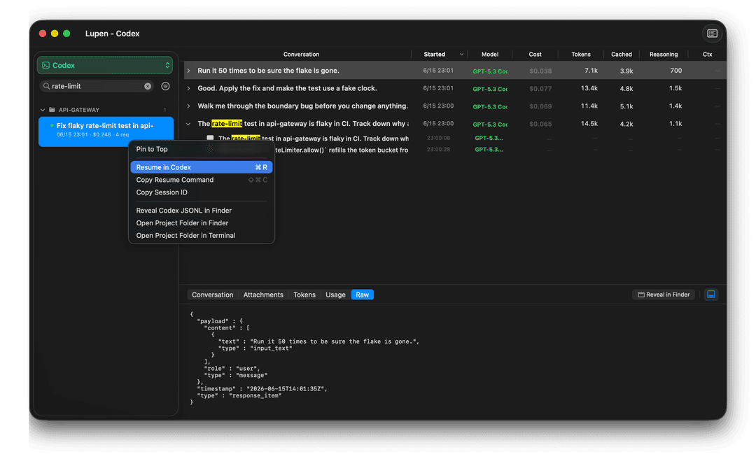Collapse the rate-limit test is flaky row

point(188,124)
